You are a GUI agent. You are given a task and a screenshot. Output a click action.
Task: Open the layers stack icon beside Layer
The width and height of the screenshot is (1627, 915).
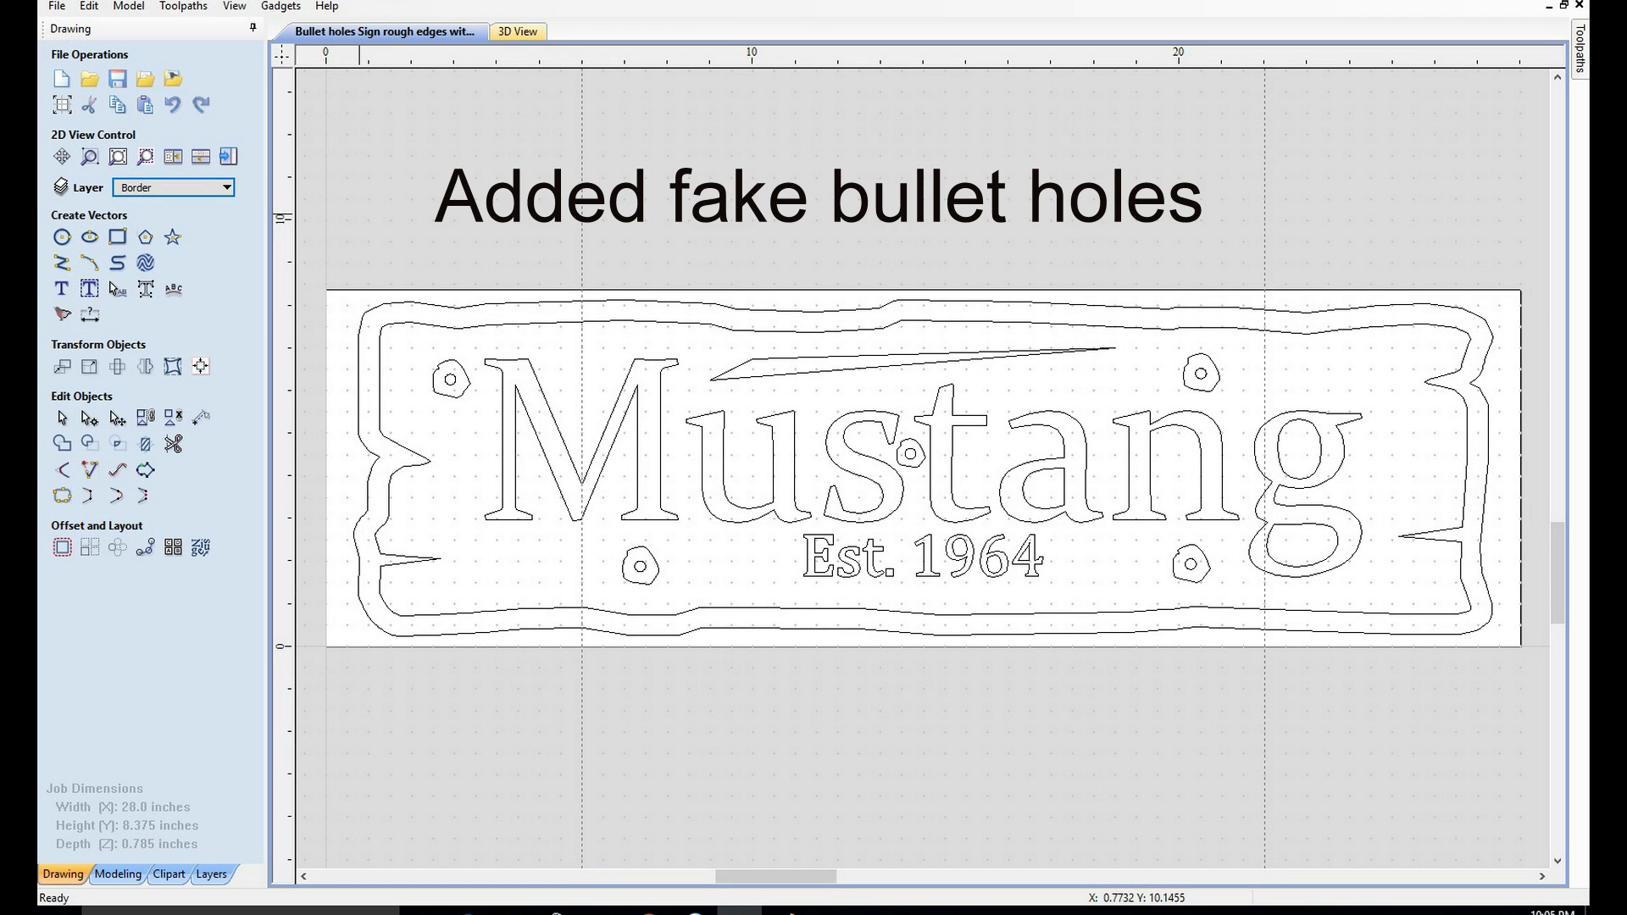pos(61,187)
